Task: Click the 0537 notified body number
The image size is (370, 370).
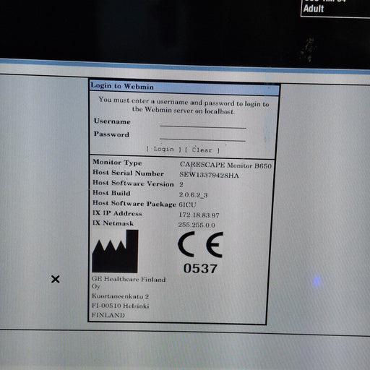Action: pos(200,268)
